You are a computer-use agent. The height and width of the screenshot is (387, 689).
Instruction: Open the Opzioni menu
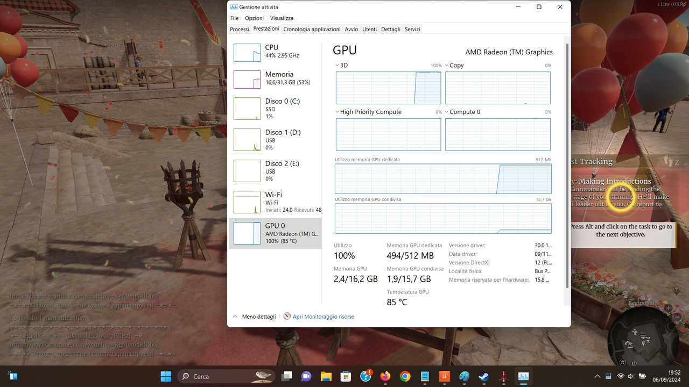click(254, 18)
